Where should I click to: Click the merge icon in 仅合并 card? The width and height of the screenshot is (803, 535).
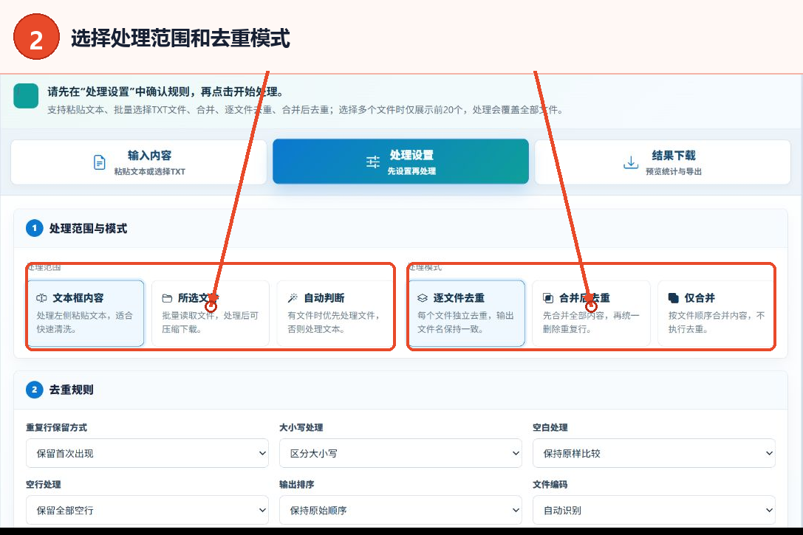click(x=674, y=298)
